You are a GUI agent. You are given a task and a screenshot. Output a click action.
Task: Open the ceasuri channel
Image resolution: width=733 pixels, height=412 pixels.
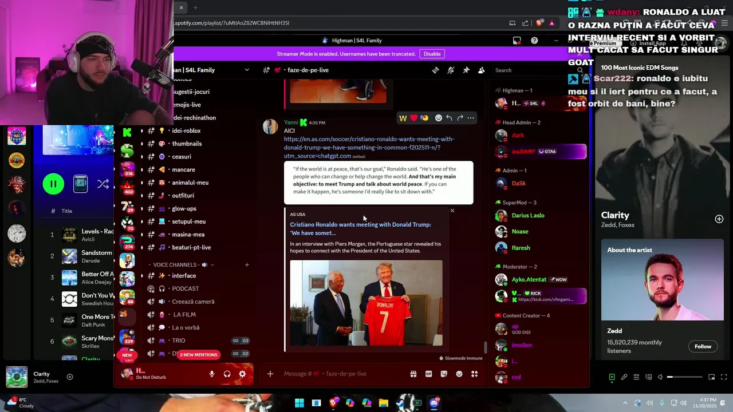(x=182, y=157)
